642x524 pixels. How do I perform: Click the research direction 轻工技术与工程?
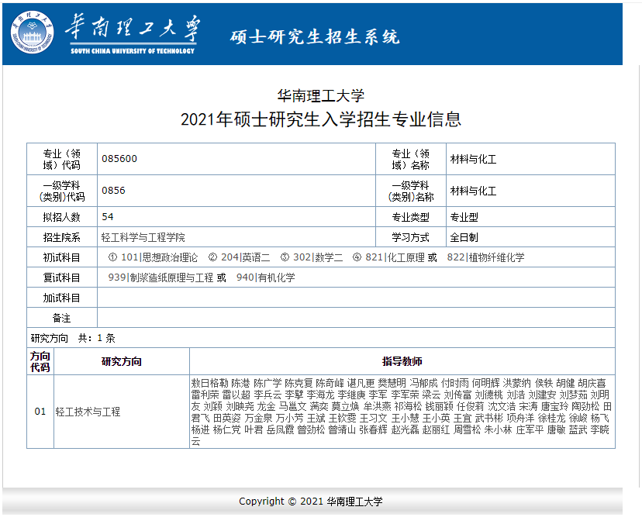[88, 412]
